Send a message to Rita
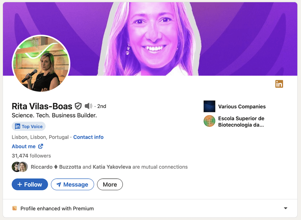The width and height of the screenshot is (301, 220). point(72,184)
